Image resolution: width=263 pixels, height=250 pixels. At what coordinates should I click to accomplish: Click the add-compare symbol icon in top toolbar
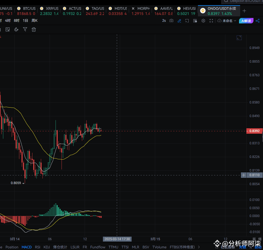tap(187, 20)
